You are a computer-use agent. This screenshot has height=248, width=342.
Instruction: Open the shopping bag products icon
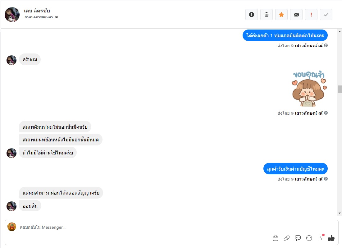tap(275, 238)
